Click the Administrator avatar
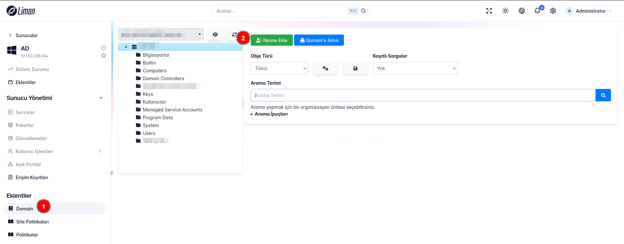Viewport: 624px width, 244px height. [569, 11]
